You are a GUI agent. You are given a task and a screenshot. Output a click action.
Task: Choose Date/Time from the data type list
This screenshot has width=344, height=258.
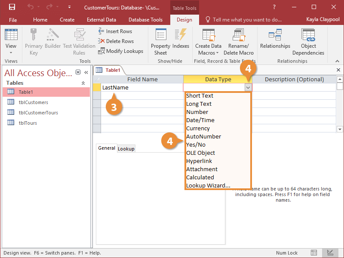[x=218, y=120]
